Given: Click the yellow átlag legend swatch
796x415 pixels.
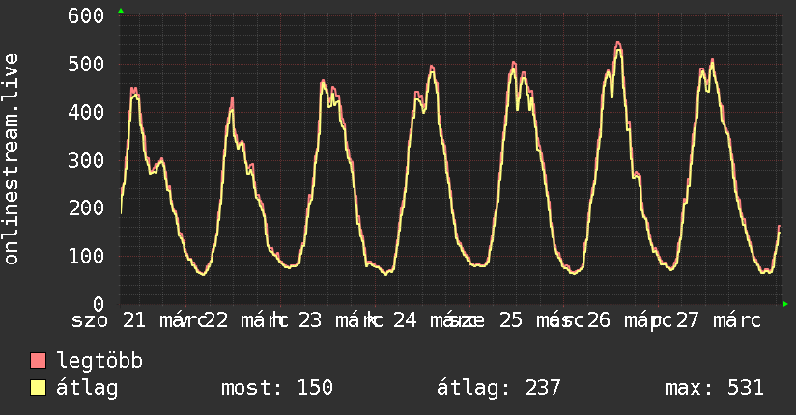Looking at the screenshot, I should pyautogui.click(x=39, y=388).
